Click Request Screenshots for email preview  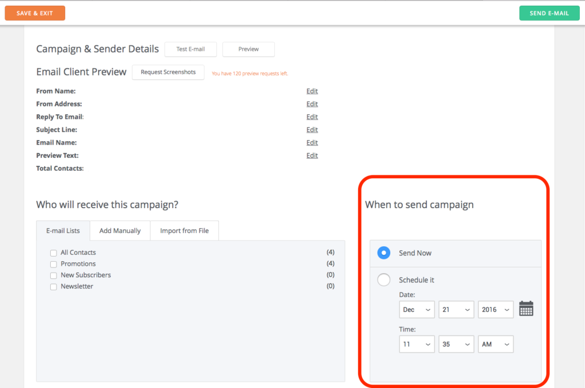tap(168, 72)
